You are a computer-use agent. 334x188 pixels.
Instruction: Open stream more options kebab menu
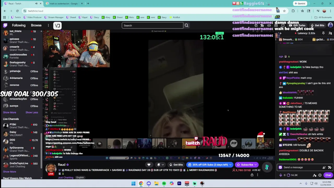258,175
